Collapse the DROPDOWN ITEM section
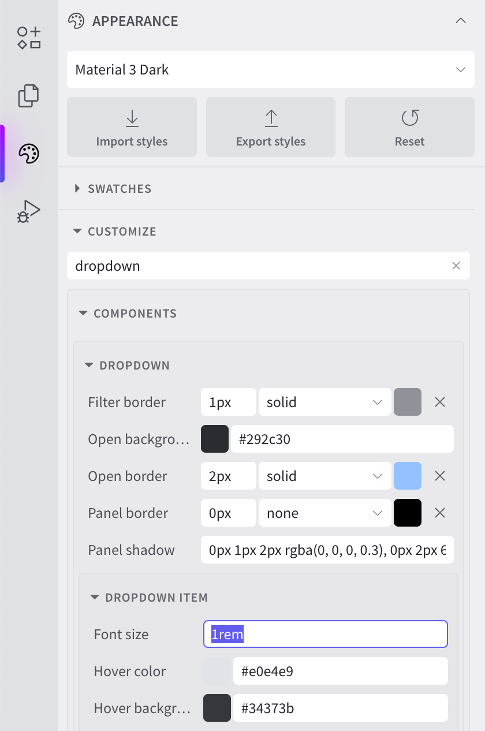485x731 pixels. (95, 598)
